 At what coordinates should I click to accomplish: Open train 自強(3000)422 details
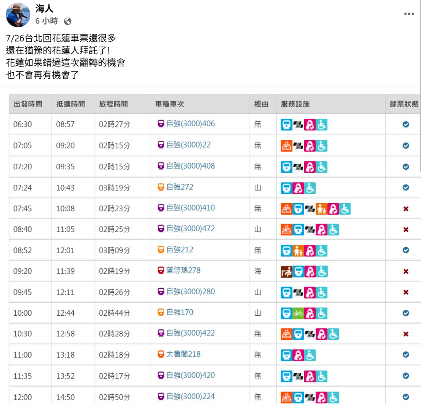tap(191, 333)
